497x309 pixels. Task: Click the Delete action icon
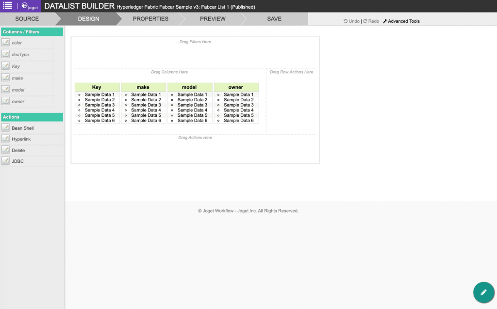(x=6, y=150)
